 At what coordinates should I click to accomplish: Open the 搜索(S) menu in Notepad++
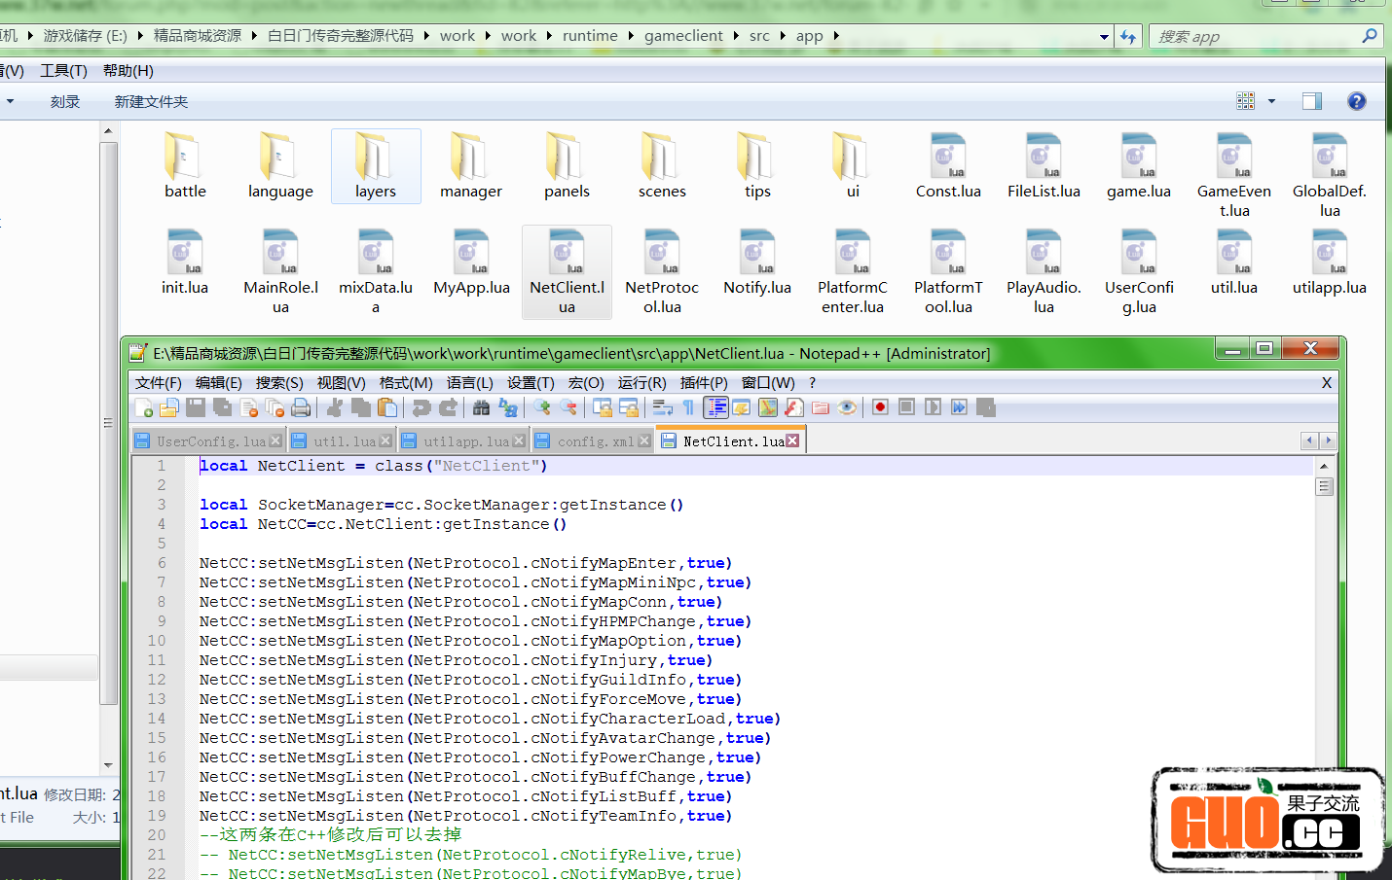pyautogui.click(x=279, y=383)
